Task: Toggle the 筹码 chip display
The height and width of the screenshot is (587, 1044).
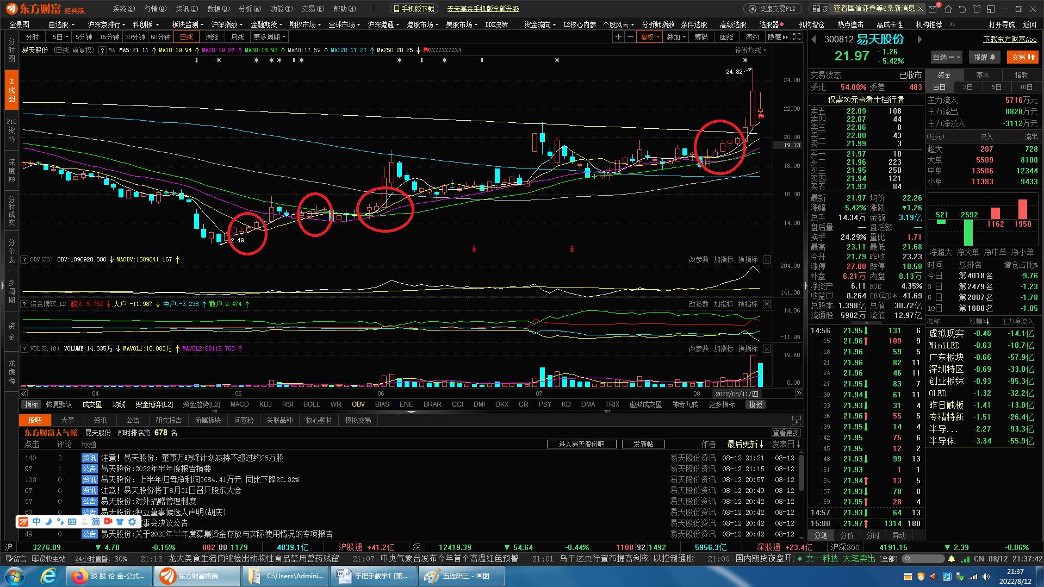Action: click(x=701, y=37)
